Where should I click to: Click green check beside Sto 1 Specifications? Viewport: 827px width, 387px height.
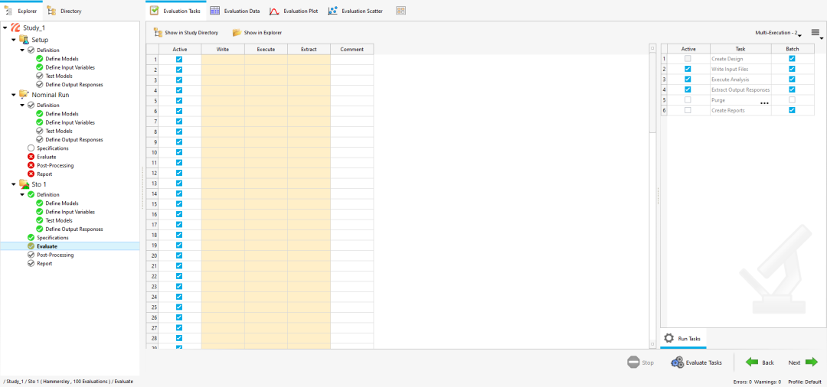click(31, 238)
